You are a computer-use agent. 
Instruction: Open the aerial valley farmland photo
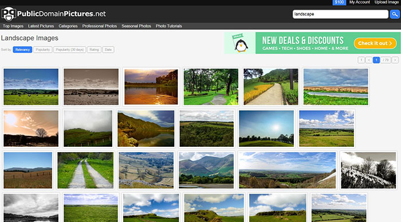[x=146, y=170]
